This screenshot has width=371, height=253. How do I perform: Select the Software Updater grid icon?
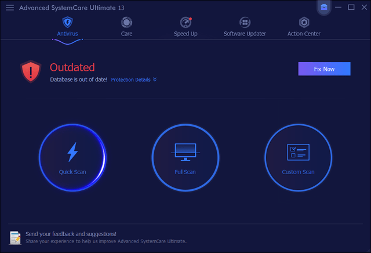pos(245,23)
